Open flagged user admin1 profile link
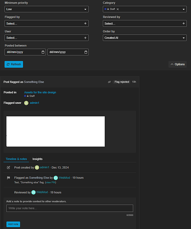This screenshot has width=191, height=229. 34,103
